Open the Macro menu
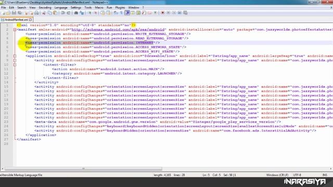The width and height of the screenshot is (333, 187). click(99, 8)
